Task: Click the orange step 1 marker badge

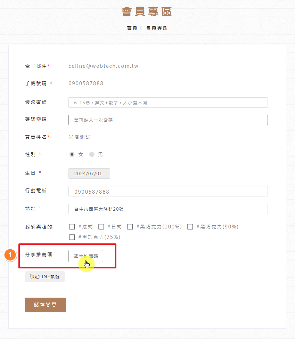Action: tap(10, 255)
